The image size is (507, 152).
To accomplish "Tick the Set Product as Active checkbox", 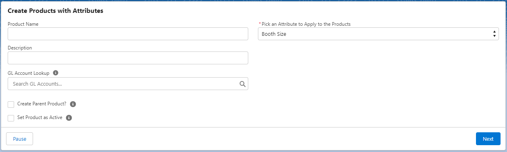I will [11, 118].
